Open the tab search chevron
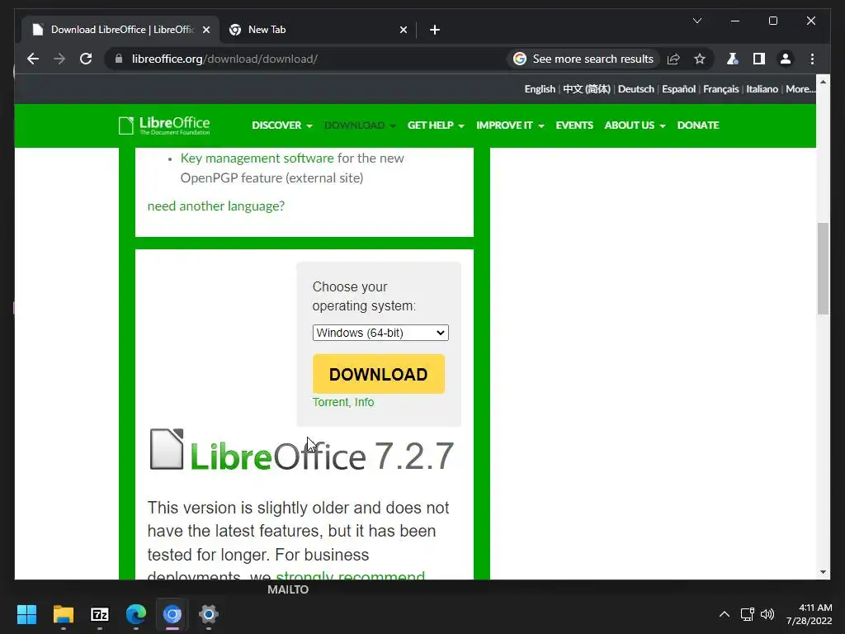The width and height of the screenshot is (845, 634). click(696, 21)
